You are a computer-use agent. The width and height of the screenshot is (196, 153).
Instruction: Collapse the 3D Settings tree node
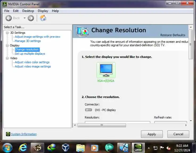[7, 33]
